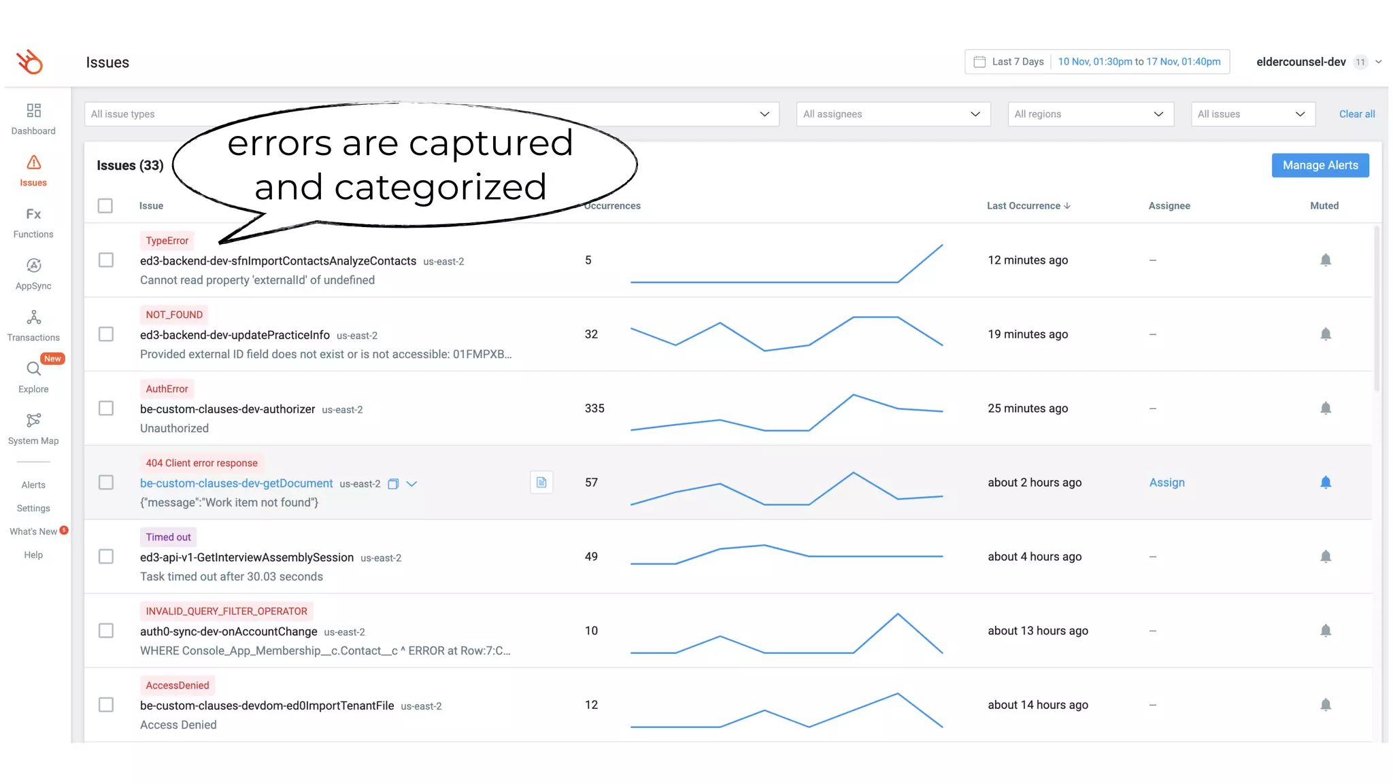Click be-custom-clauses-dev-authorizer function name
The image size is (1393, 783).
227,409
